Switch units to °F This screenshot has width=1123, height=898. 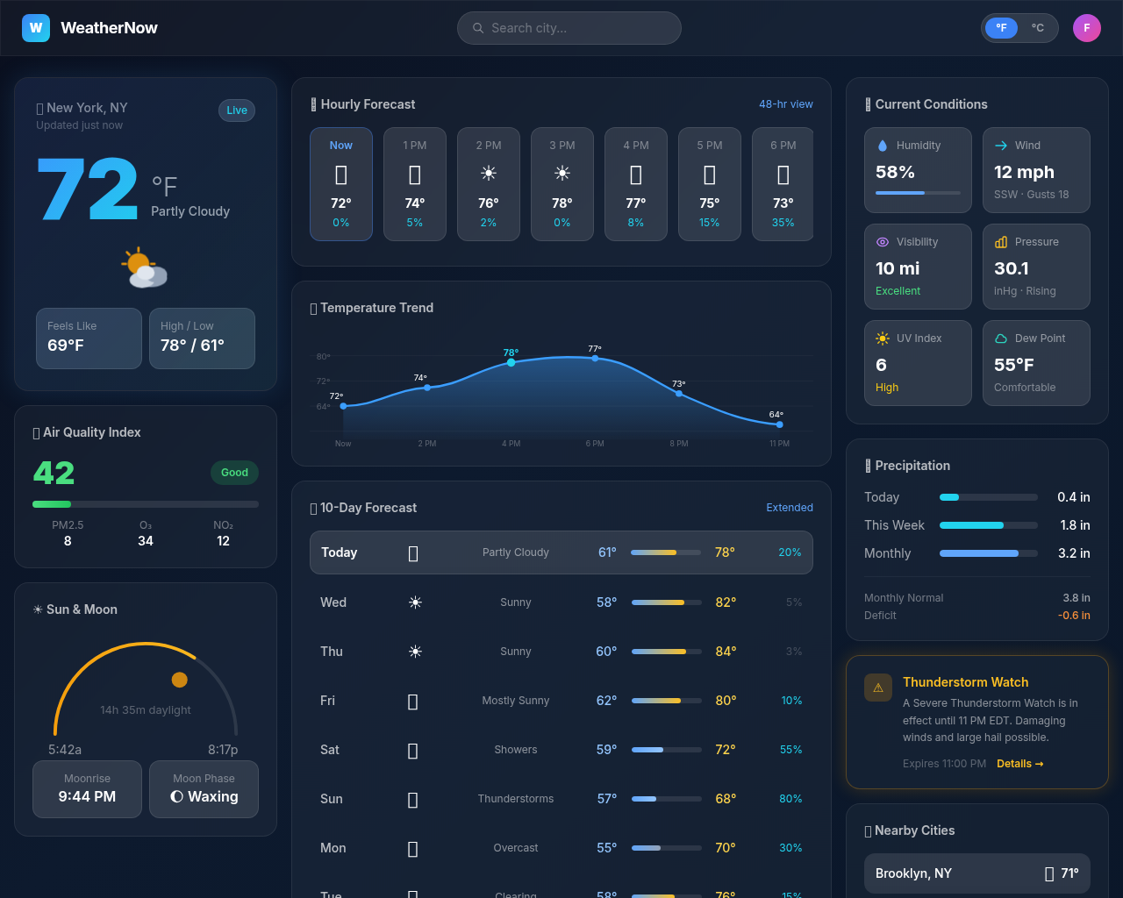click(1002, 28)
